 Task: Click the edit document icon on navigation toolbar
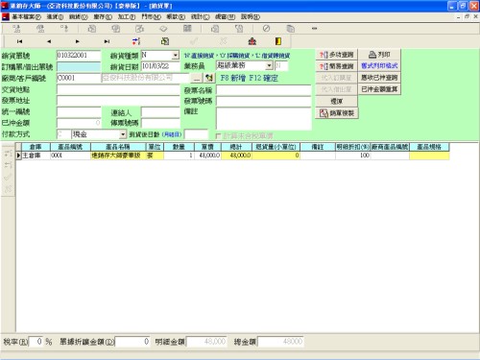165,41
